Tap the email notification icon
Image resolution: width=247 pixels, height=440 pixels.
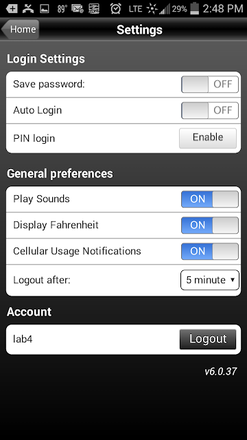tap(78, 9)
